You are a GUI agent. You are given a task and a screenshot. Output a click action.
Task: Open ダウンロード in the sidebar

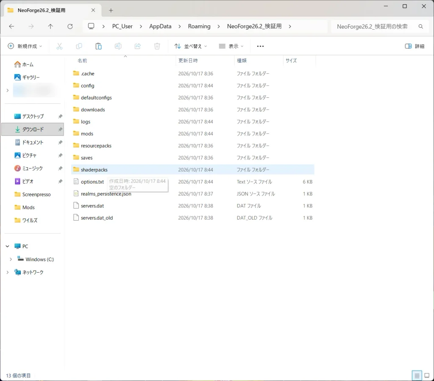(x=33, y=130)
